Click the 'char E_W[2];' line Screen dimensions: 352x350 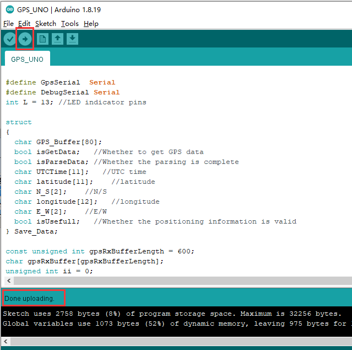coord(40,211)
